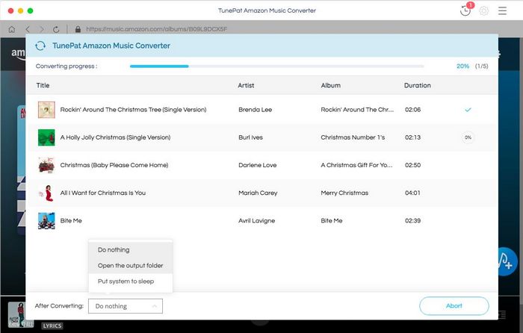Screen dimensions: 523x333
Task: Open the conversion history clock icon
Action: [465, 10]
